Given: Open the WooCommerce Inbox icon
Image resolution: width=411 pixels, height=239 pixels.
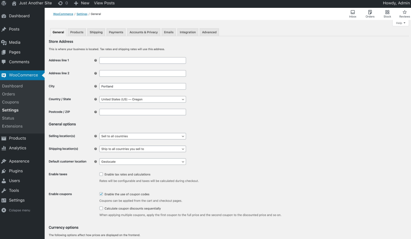Looking at the screenshot, I should tap(353, 14).
